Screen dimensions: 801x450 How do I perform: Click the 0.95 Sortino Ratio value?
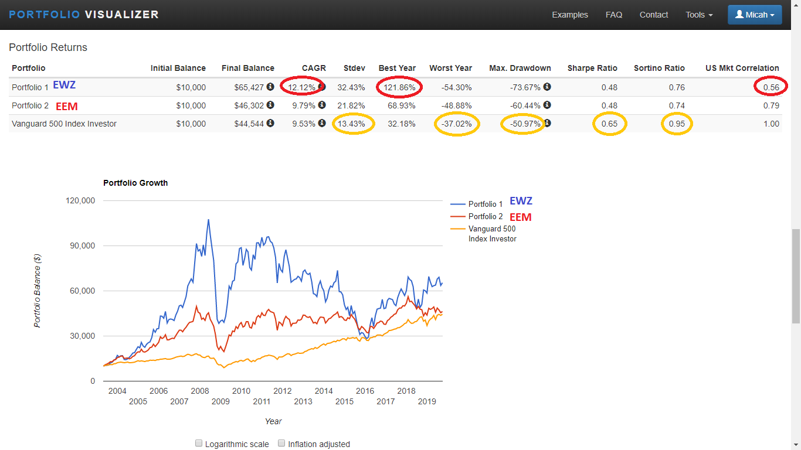tap(677, 124)
